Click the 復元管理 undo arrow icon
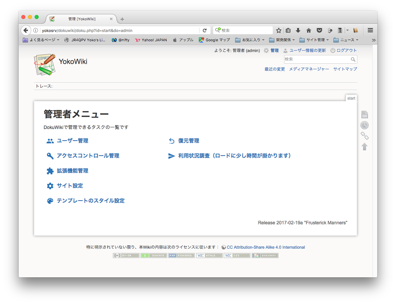The width and height of the screenshot is (396, 304). (172, 141)
